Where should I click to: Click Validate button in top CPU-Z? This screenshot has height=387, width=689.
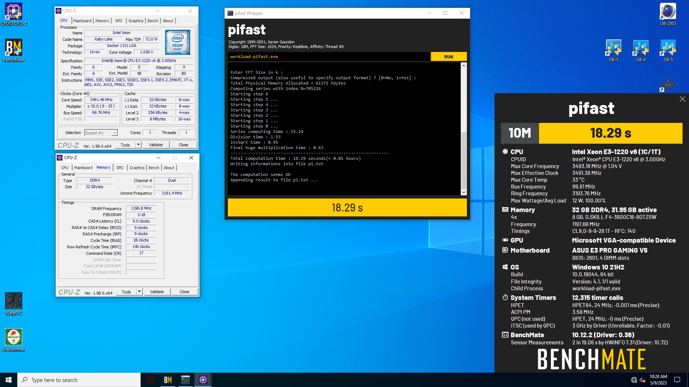156,145
